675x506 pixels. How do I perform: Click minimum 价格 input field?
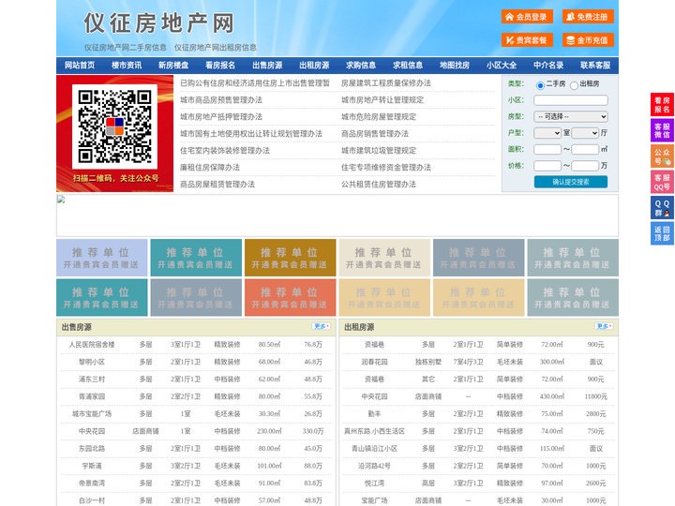pyautogui.click(x=547, y=166)
